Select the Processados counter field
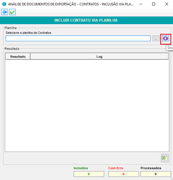 pos(156,174)
